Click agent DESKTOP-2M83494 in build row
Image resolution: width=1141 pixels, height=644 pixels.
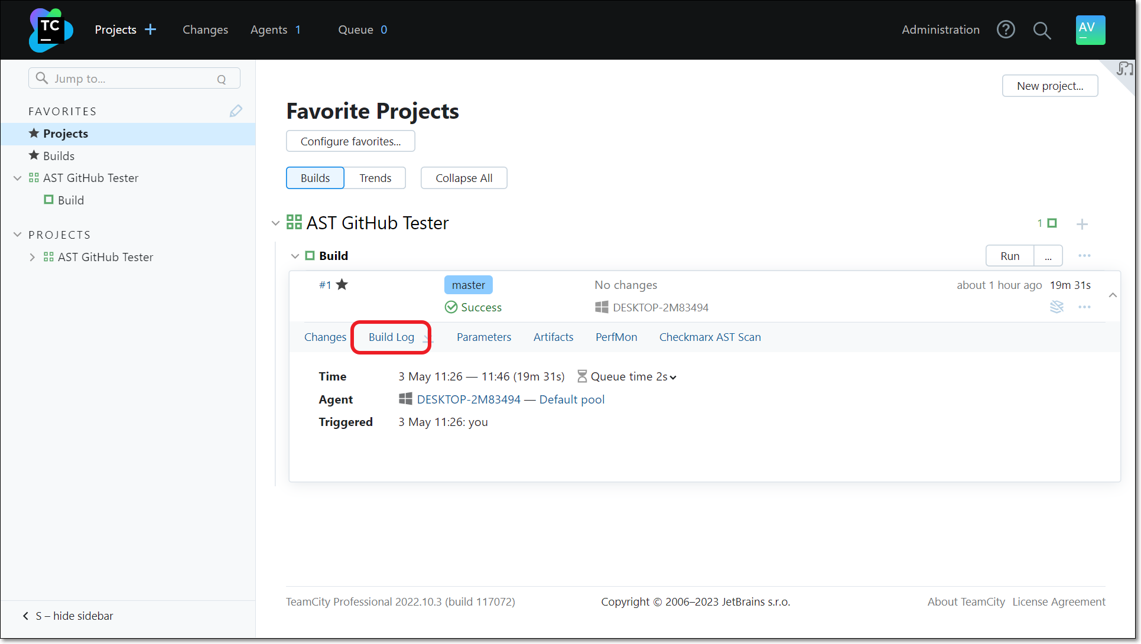click(x=660, y=307)
